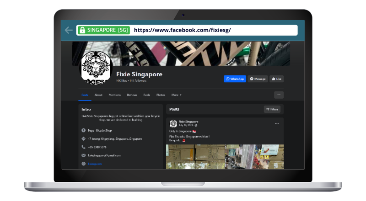Image resolution: width=366 pixels, height=201 pixels.
Task: Click the email envelope icon
Action: tap(84, 155)
